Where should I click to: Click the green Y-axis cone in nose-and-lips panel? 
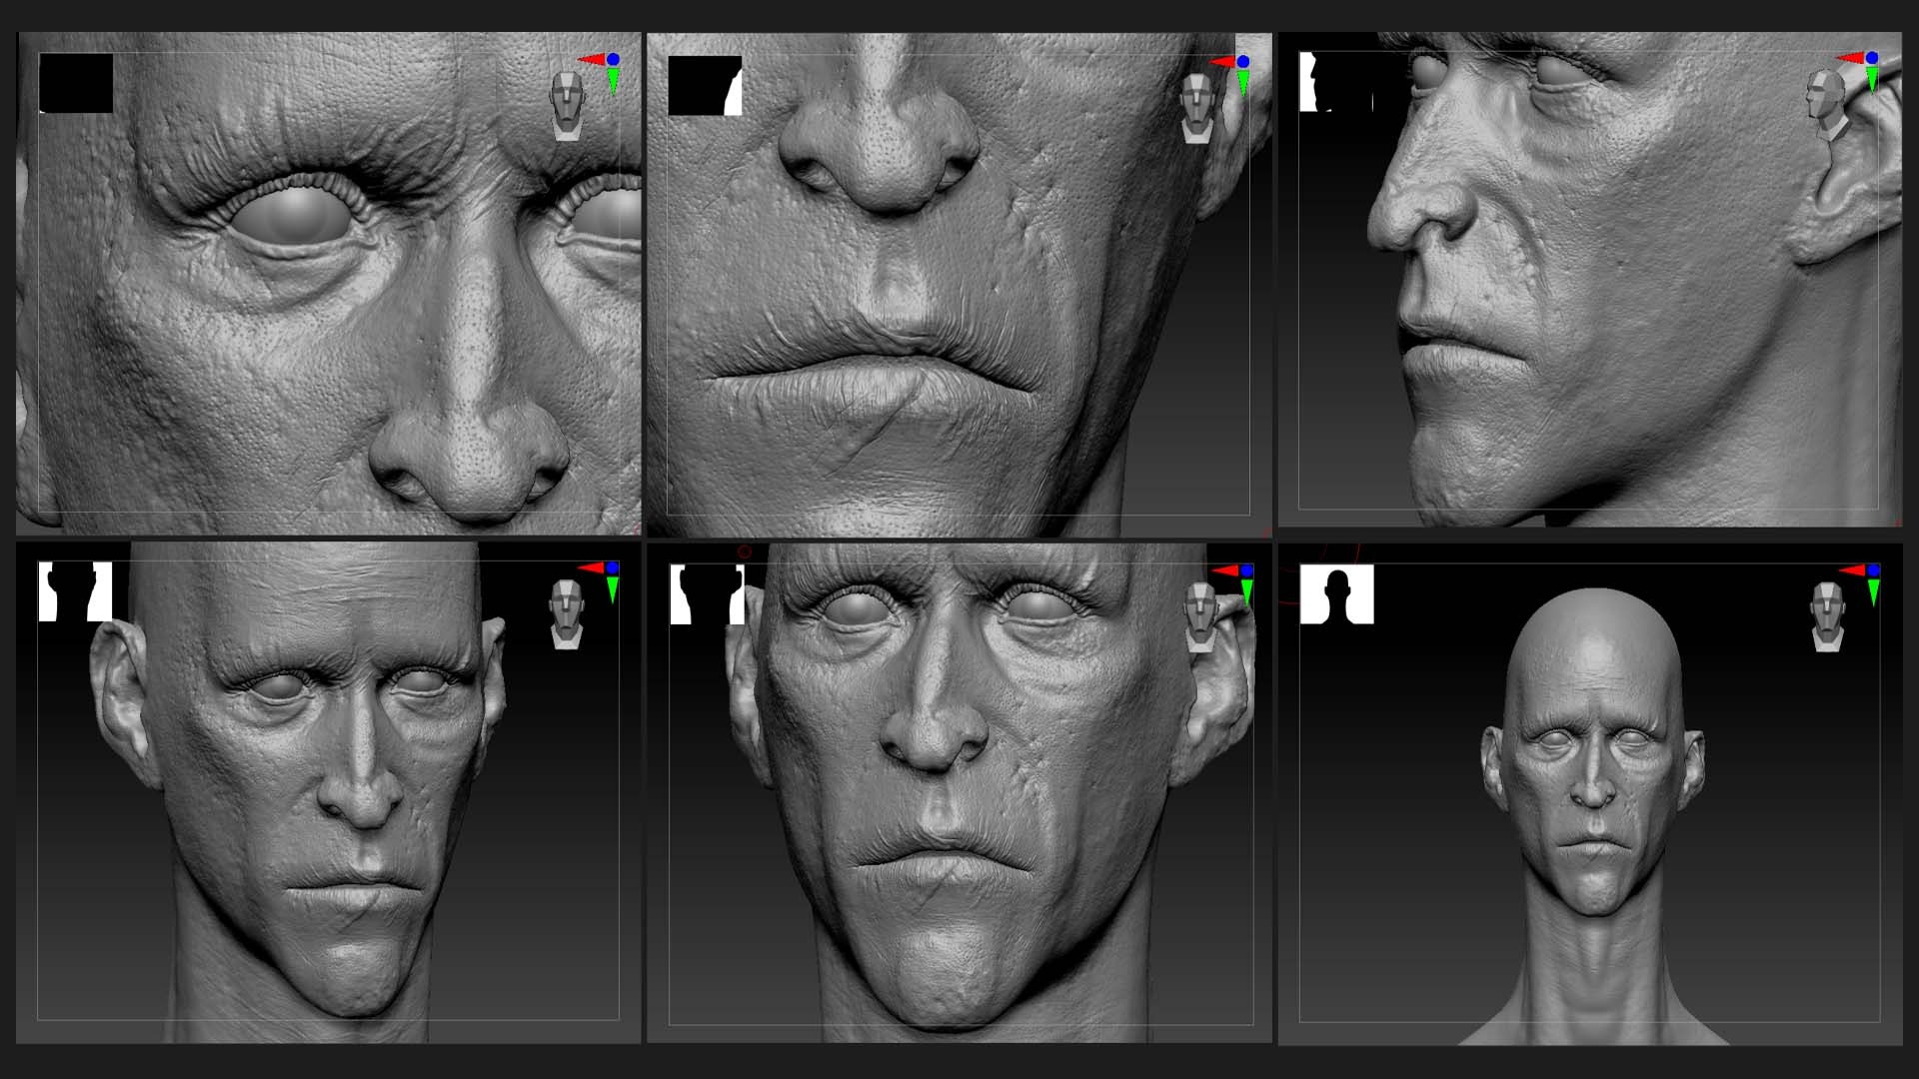click(1243, 83)
